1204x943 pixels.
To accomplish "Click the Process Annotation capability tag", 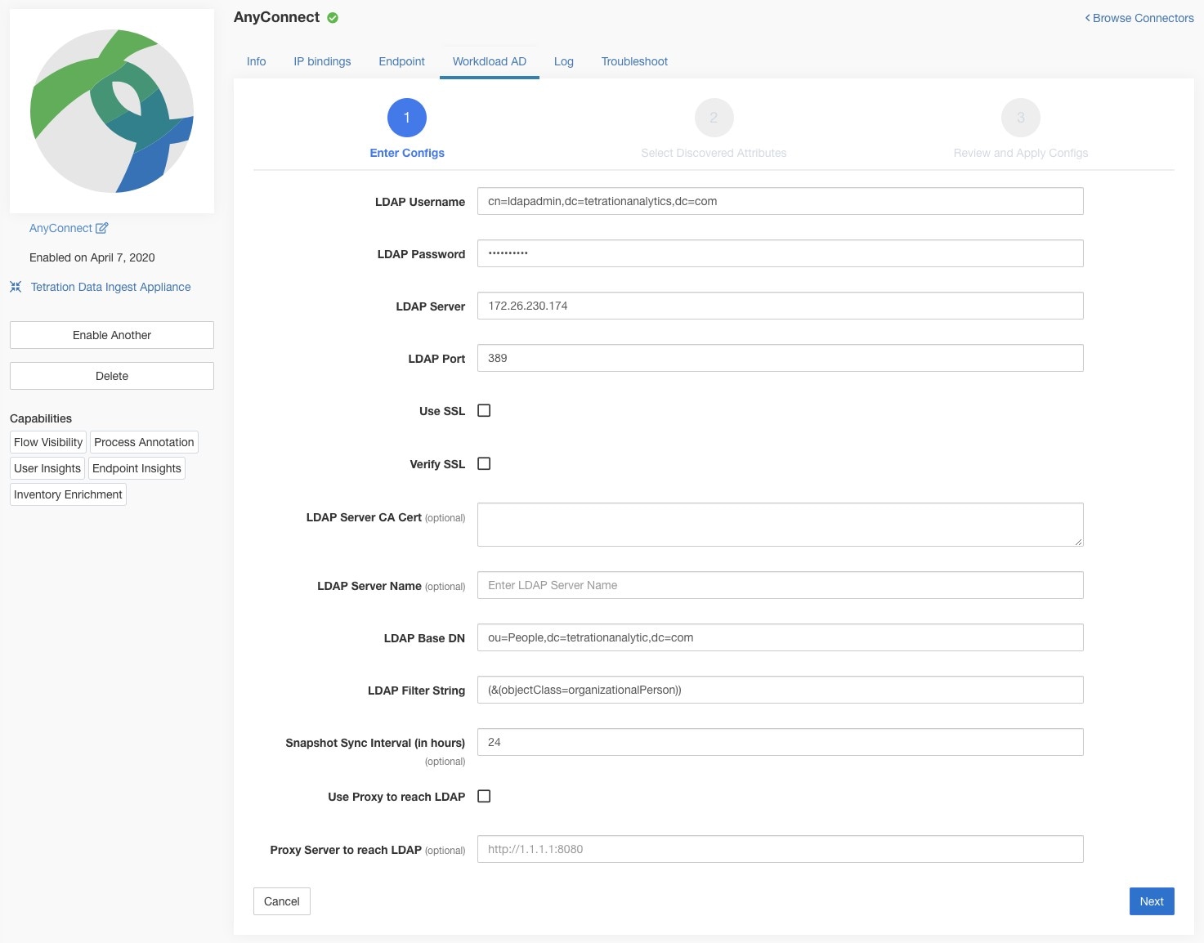I will (x=144, y=442).
